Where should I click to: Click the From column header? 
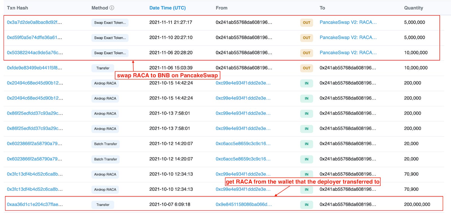222,8
